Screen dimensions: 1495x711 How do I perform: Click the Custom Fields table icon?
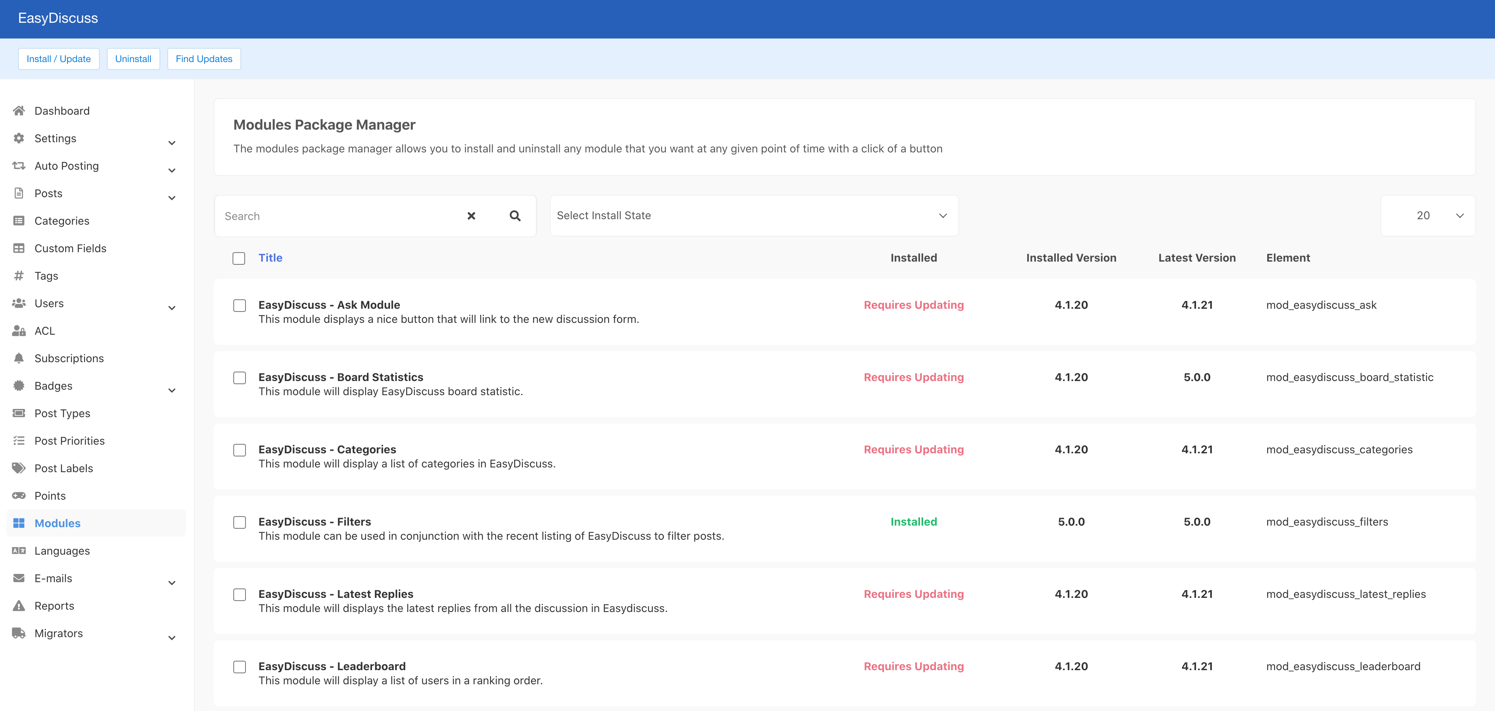pos(18,248)
